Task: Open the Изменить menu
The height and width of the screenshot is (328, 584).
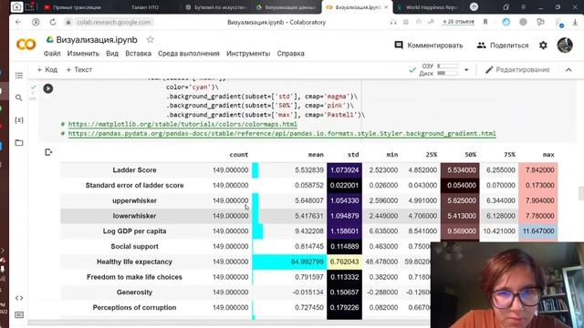Action: point(83,54)
